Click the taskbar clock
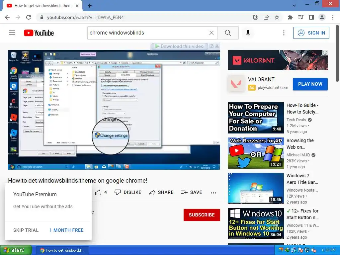The image size is (340, 255). click(328, 250)
